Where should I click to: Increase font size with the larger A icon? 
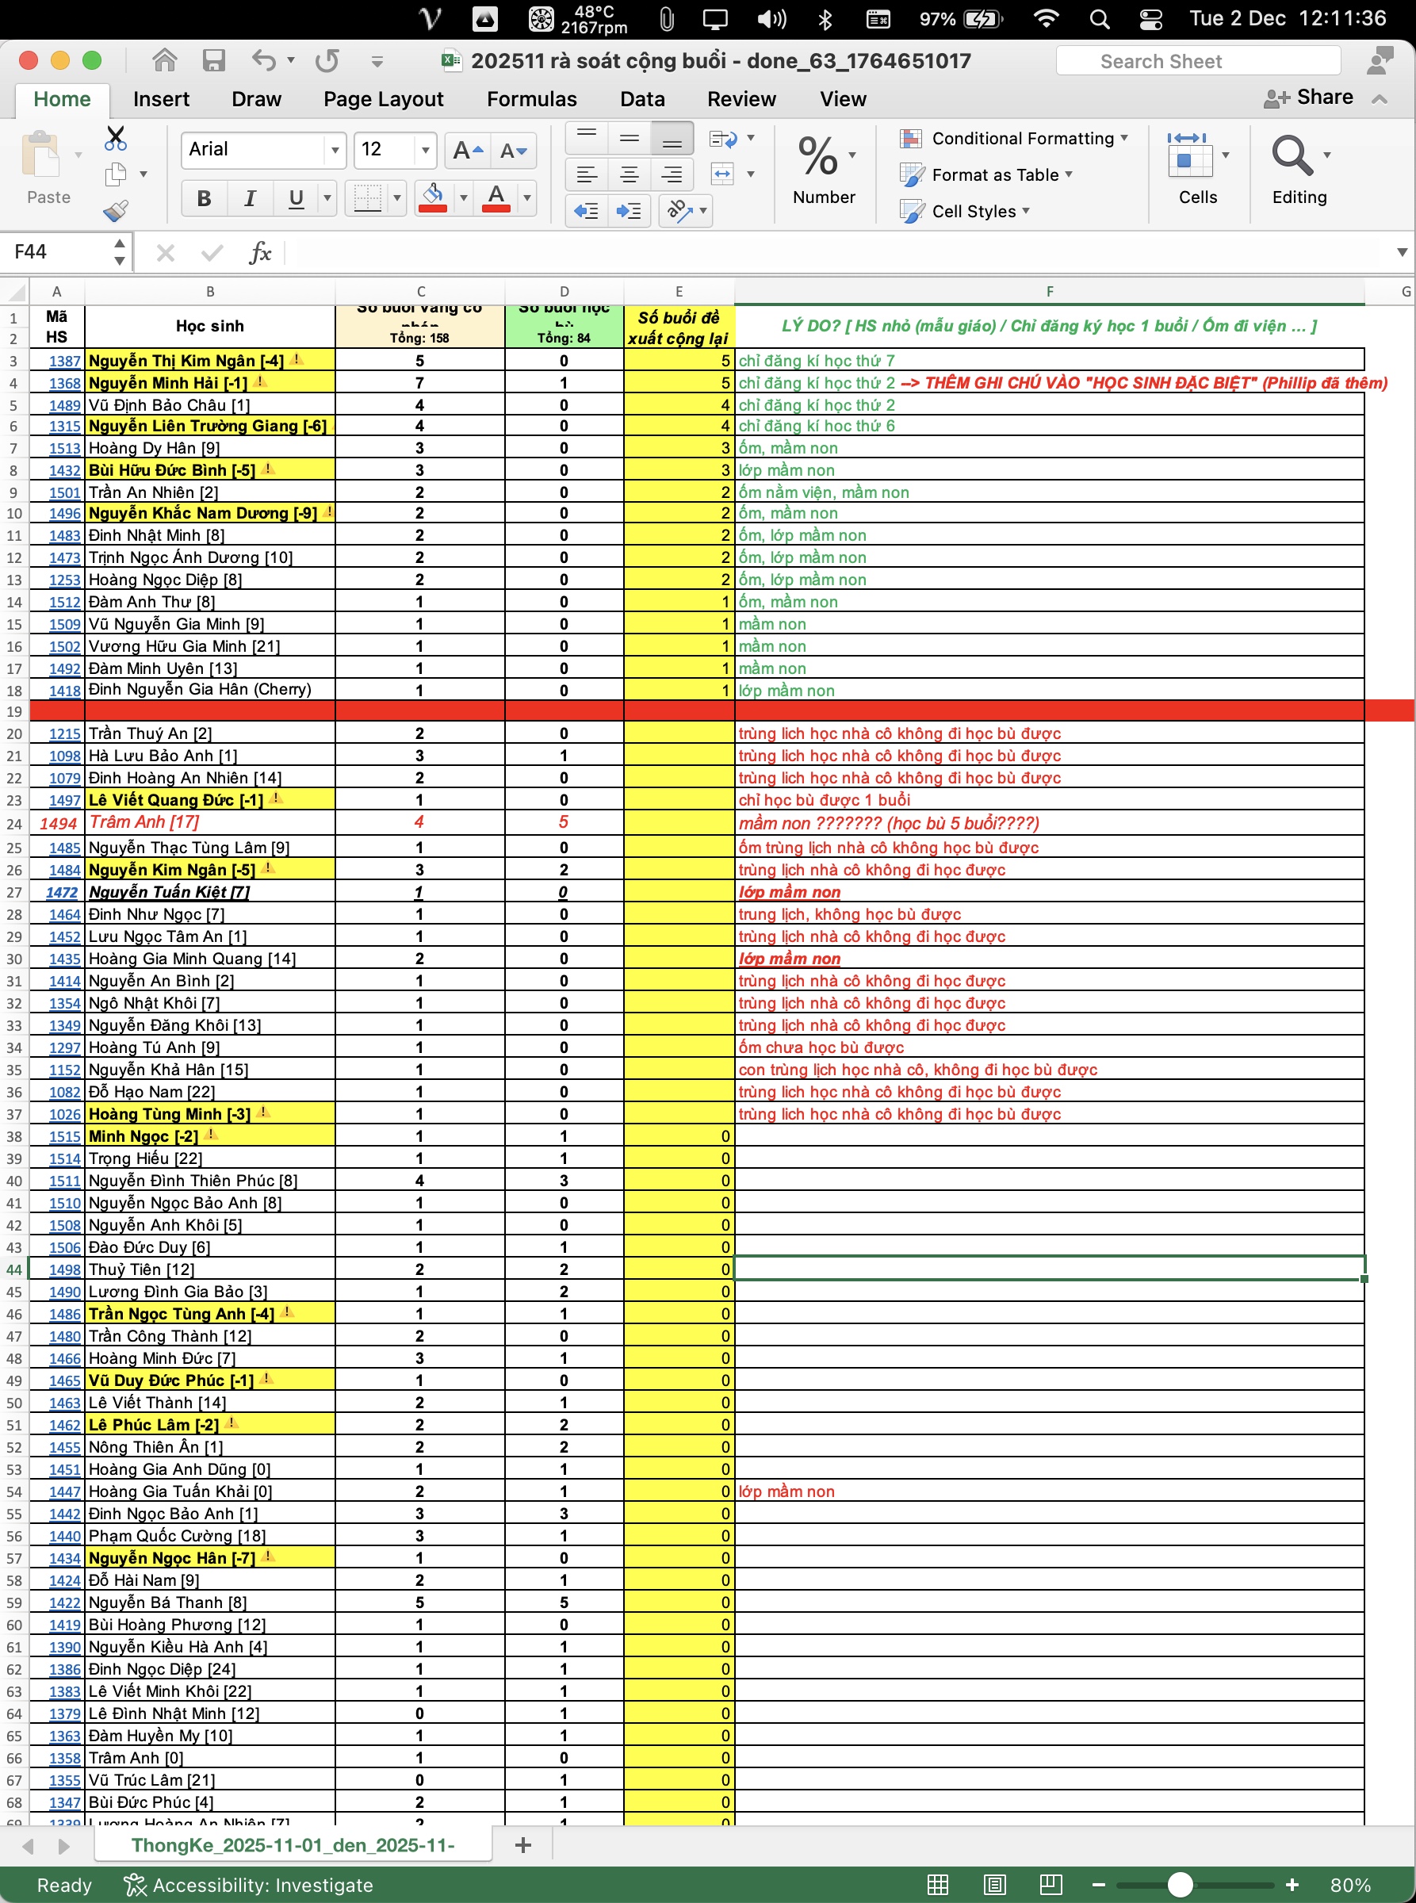coord(467,151)
